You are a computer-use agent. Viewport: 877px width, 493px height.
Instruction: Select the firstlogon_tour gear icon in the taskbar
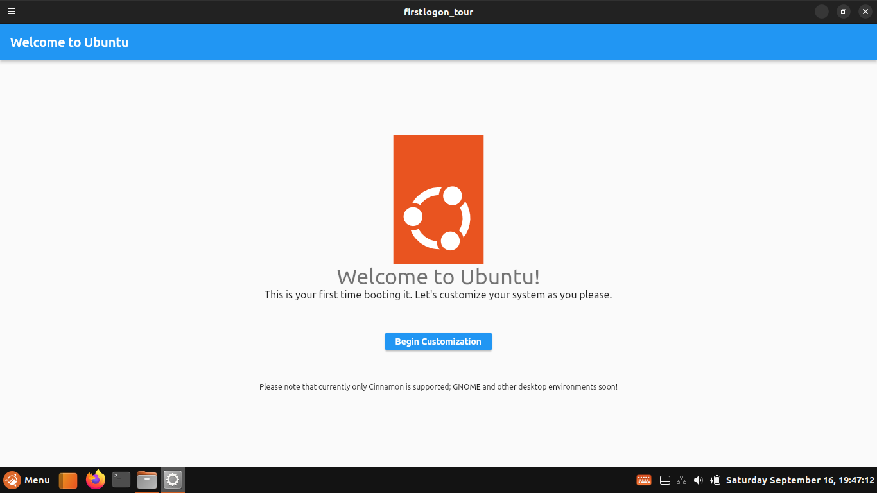[173, 480]
